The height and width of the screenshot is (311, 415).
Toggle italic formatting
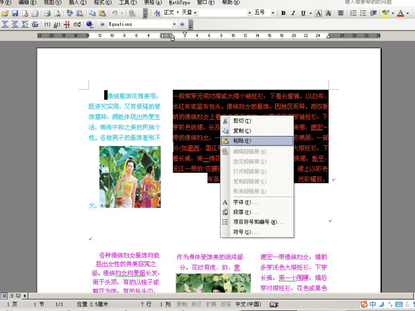coord(293,13)
